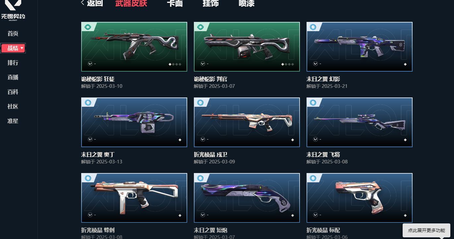Click the blue tier icon on 折光棱晶 蜂刺 card
The image size is (454, 239).
[88, 178]
